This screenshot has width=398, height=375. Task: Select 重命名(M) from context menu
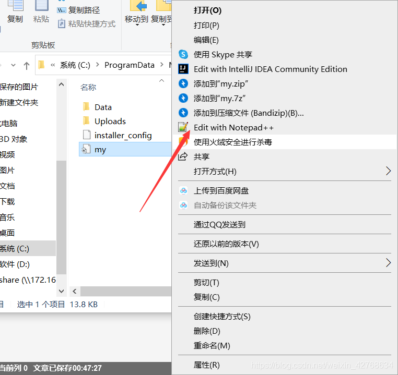pyautogui.click(x=212, y=345)
